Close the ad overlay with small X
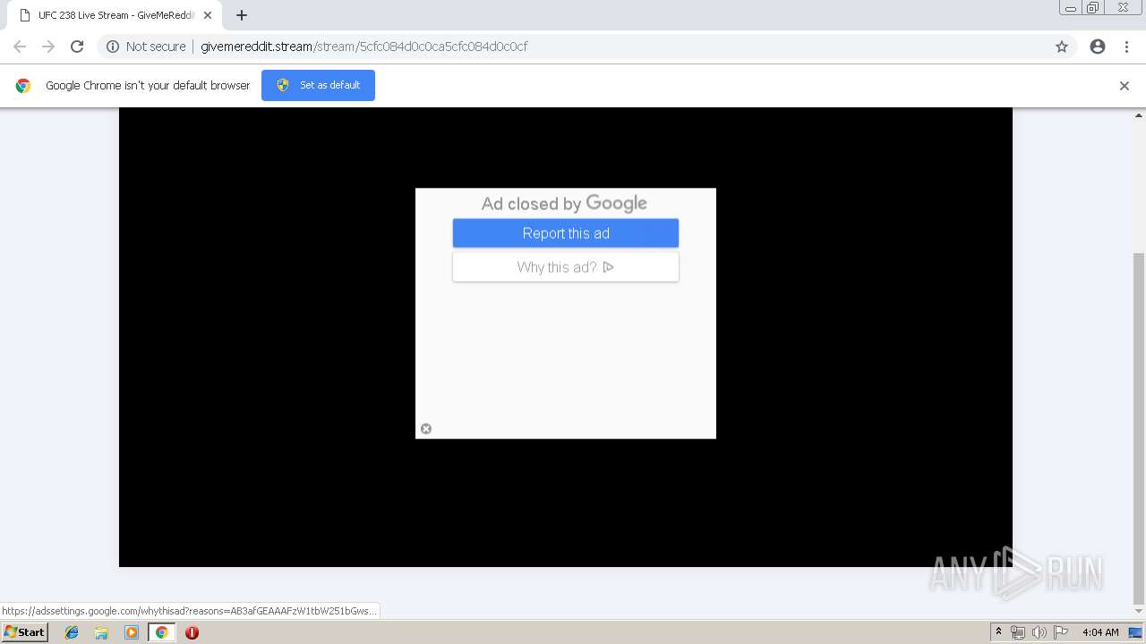This screenshot has height=644, width=1146. click(426, 428)
